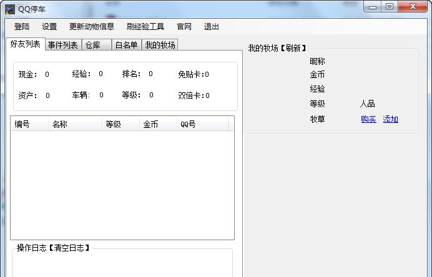The width and height of the screenshot is (432, 277).
Task: Open the 刷经验工具 menu
Action: tap(145, 27)
